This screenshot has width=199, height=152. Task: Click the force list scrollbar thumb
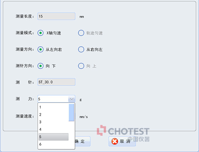(71, 113)
